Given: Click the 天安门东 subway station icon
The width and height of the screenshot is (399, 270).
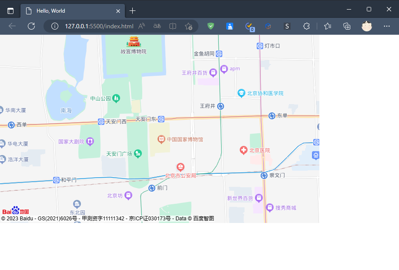Looking at the screenshot, I should click(x=161, y=119).
